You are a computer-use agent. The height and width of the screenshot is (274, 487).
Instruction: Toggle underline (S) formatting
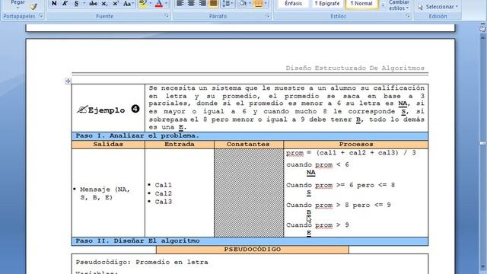coord(76,3)
